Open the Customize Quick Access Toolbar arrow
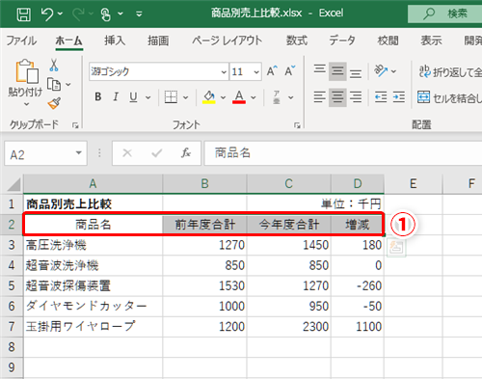This screenshot has height=379, width=482. pos(139,14)
